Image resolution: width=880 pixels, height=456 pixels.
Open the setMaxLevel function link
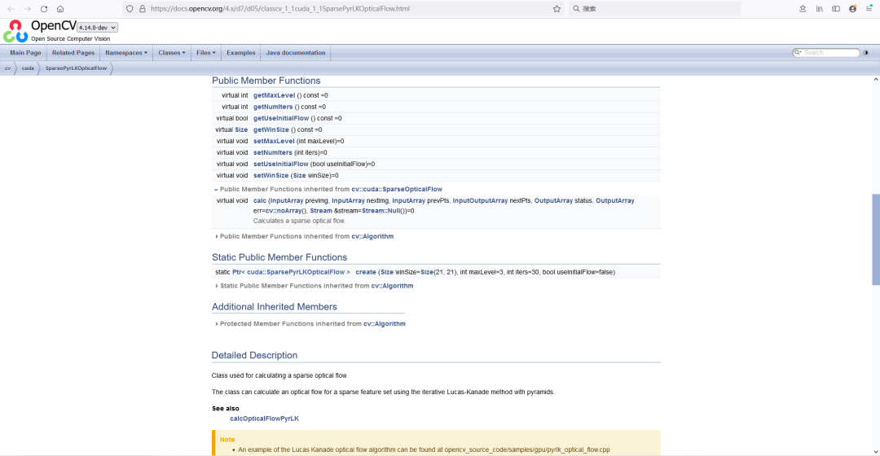point(274,142)
